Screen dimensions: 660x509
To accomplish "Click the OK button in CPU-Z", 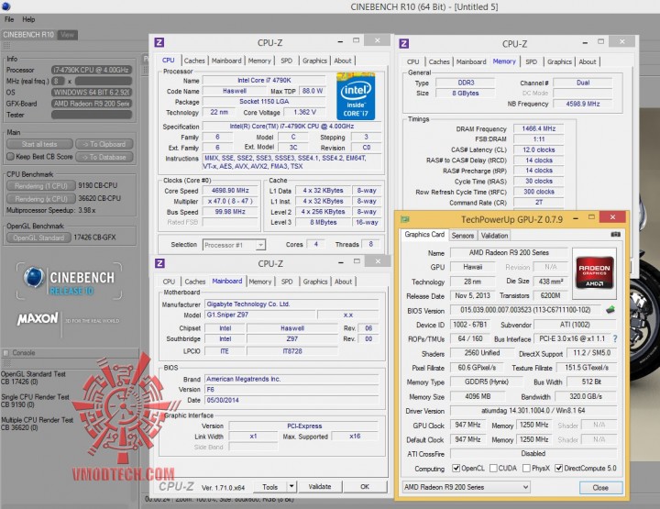I will point(365,486).
